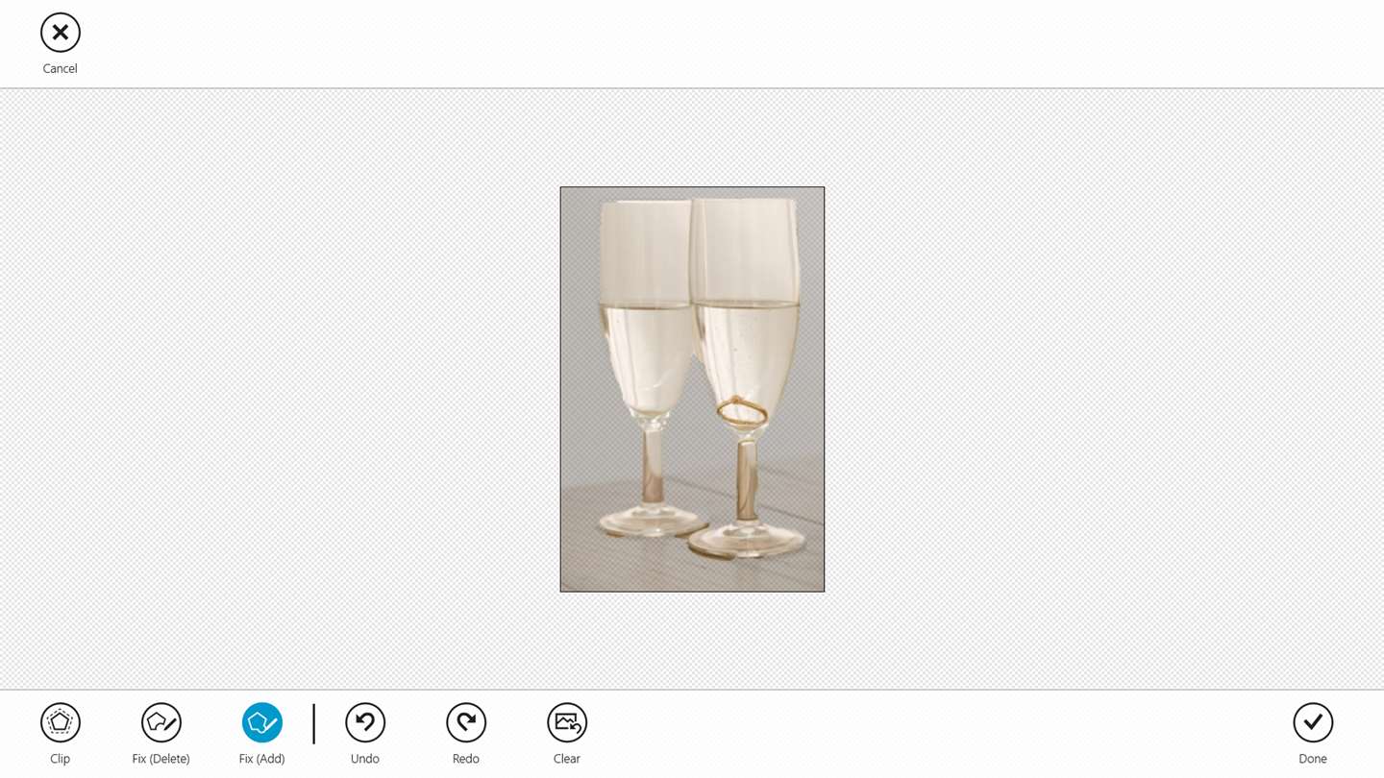Click the "Fix (Delete)" text label

click(161, 759)
